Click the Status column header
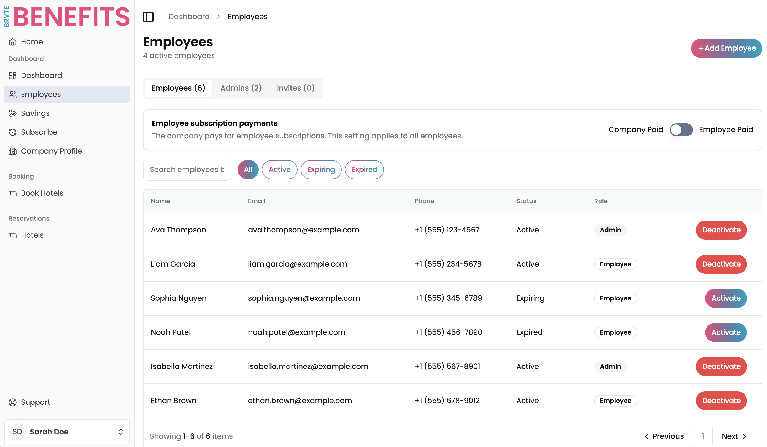767x447 pixels. (526, 201)
